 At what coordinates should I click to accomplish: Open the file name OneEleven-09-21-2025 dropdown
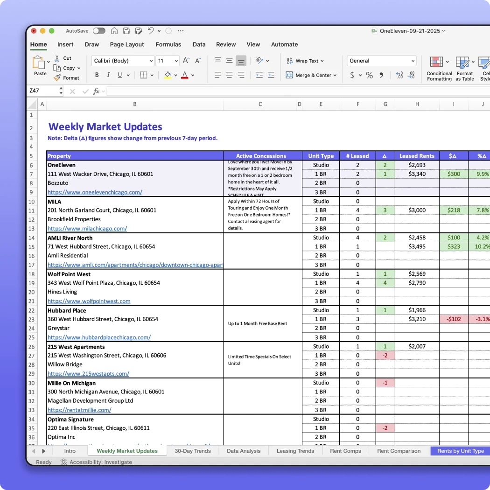tap(413, 31)
